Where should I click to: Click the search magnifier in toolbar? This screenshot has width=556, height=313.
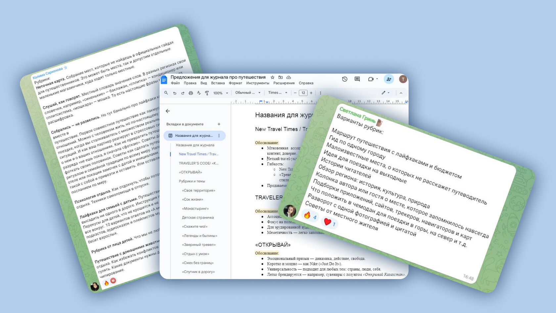pos(166,93)
